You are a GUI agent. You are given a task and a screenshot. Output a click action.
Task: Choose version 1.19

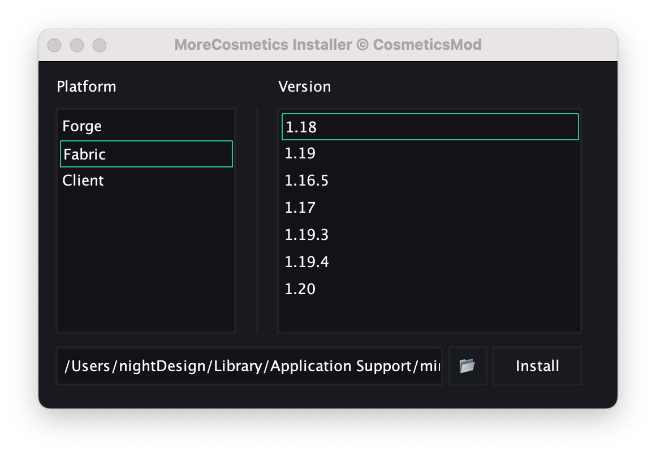click(430, 153)
